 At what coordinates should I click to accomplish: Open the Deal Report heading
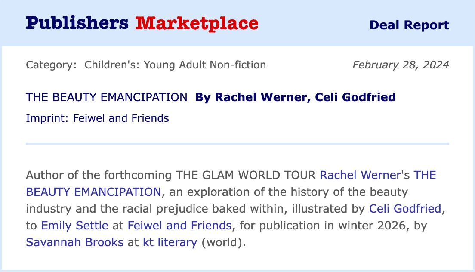[409, 25]
